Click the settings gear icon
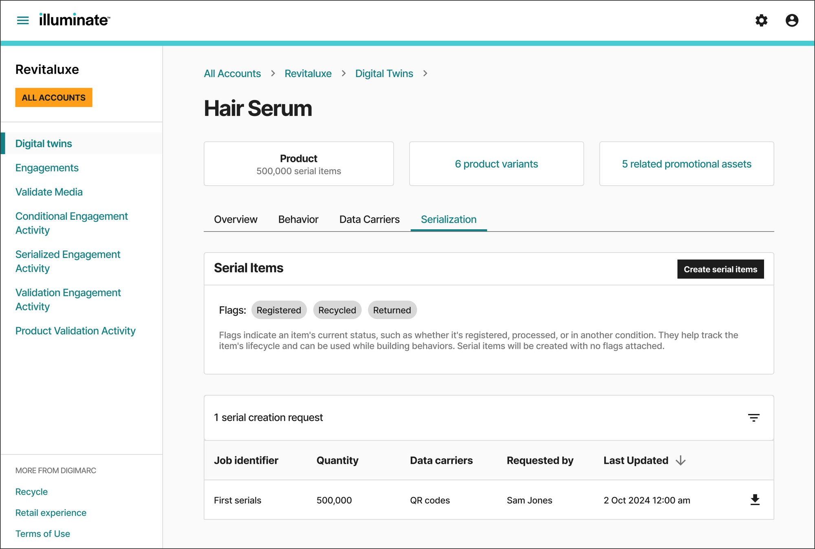The image size is (815, 549). [x=762, y=20]
